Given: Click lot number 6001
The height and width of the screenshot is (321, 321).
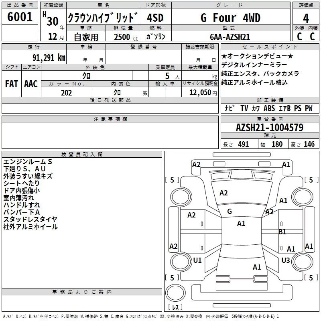Looking at the screenshot, I should [20, 17].
